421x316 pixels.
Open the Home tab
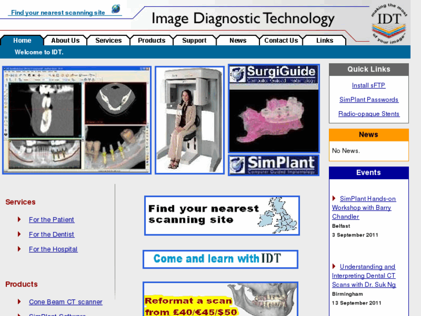(x=22, y=41)
